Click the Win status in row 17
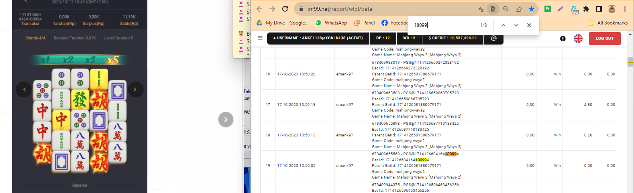Image resolution: width=634 pixels, height=193 pixels. (557, 105)
